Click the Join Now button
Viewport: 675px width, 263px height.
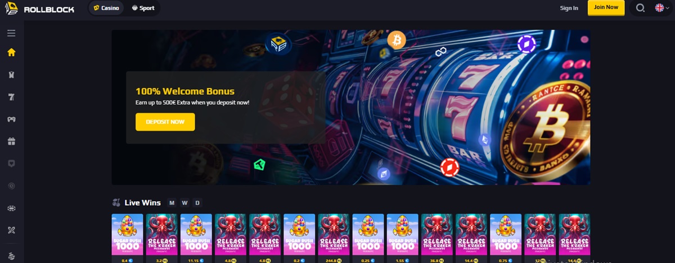coord(606,8)
